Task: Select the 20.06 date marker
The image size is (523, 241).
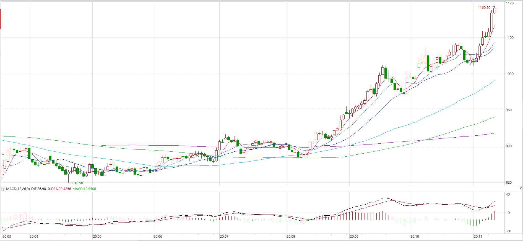Action: coord(158,237)
